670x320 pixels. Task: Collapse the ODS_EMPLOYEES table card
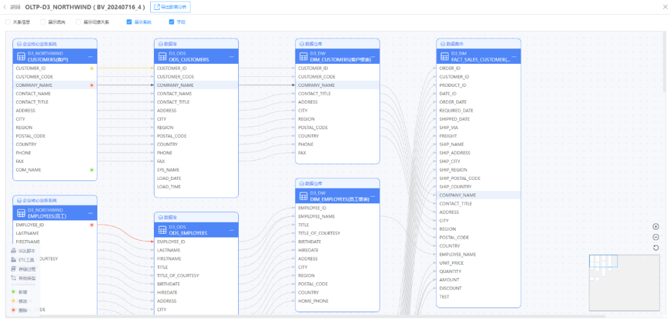[x=231, y=230]
